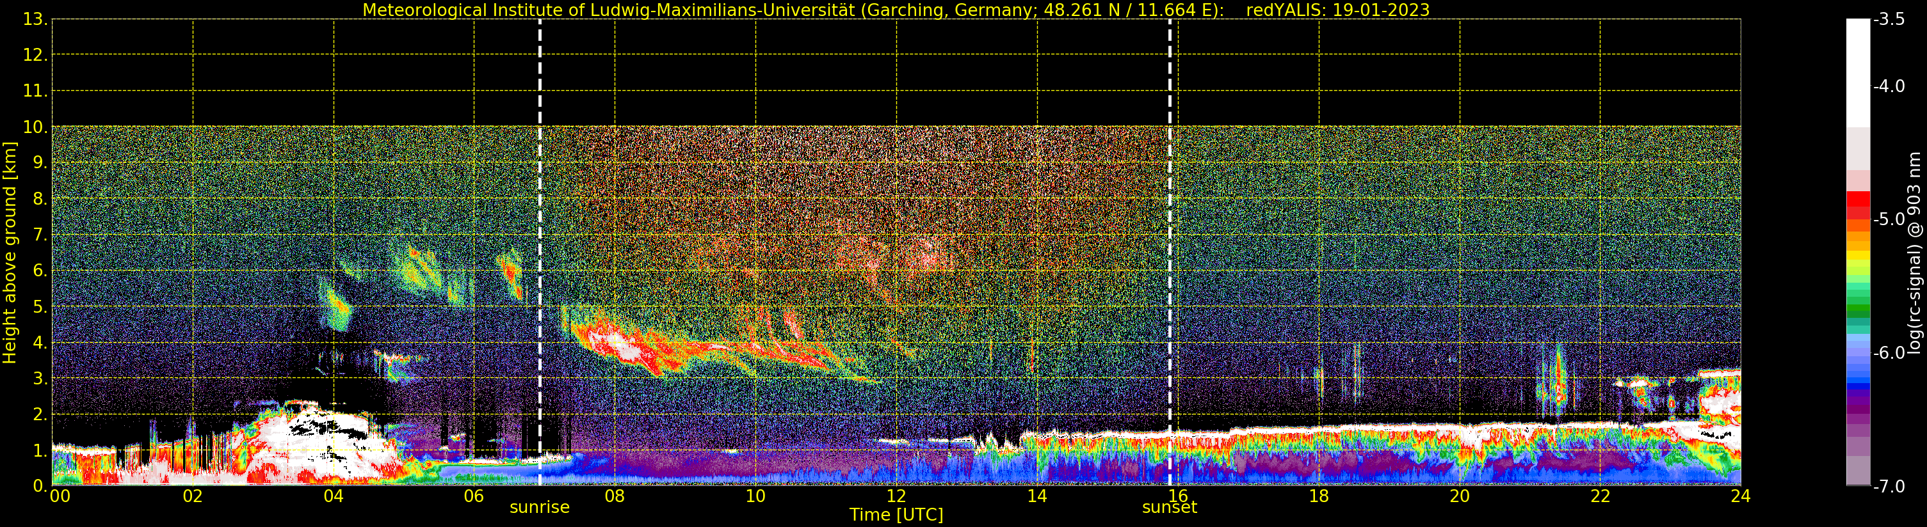Click time axis tick label '22'

click(x=1600, y=496)
